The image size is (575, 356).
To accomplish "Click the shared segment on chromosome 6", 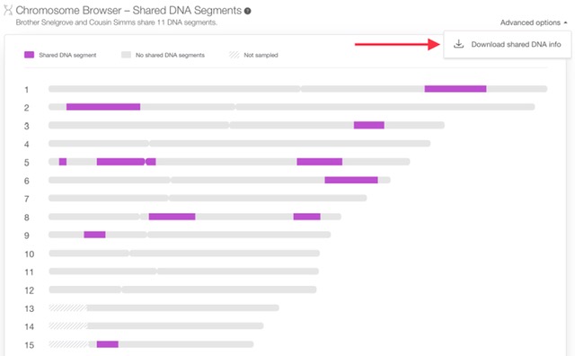I will click(351, 180).
